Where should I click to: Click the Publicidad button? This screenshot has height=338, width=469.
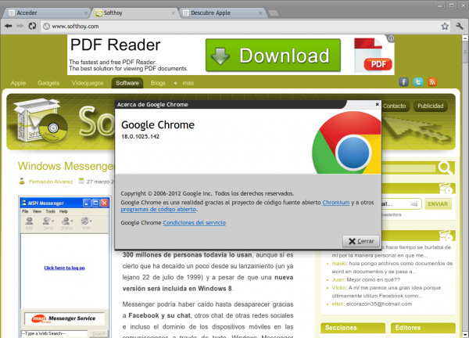pos(431,106)
